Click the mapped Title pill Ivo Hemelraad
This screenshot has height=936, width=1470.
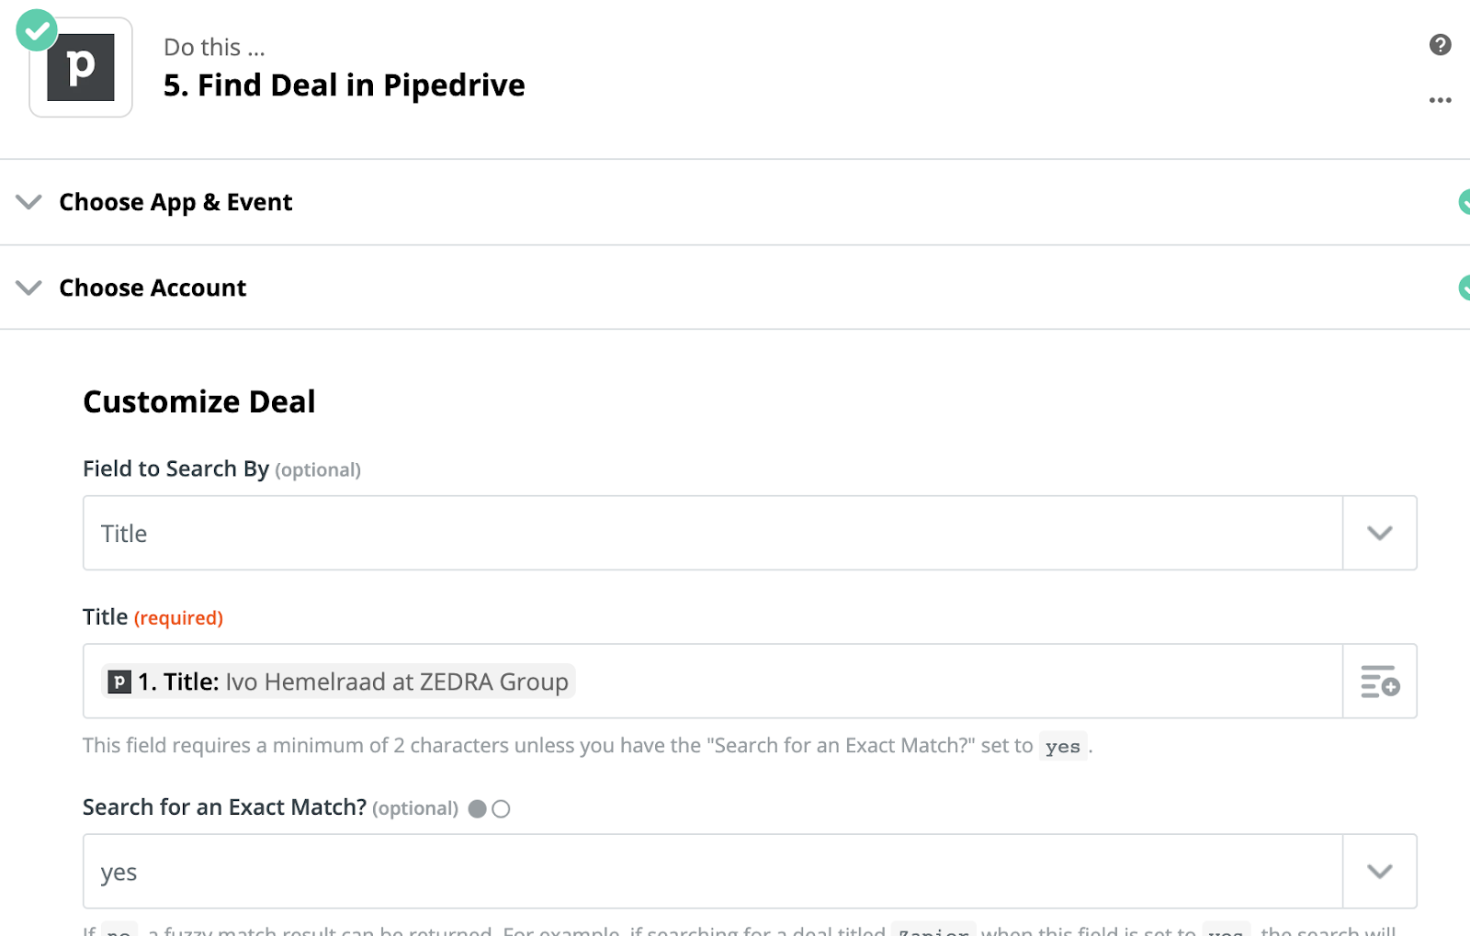338,682
